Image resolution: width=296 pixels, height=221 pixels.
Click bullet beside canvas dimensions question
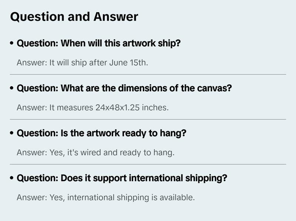(12, 89)
